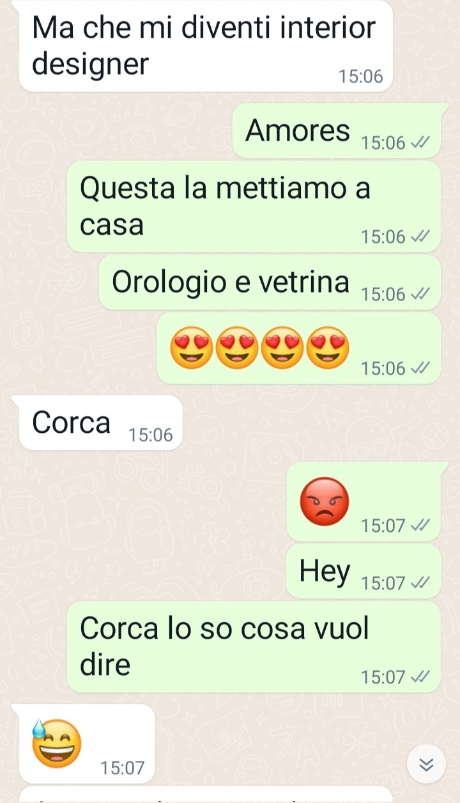Select the message 'Ma che mi diventi interior designer'
This screenshot has height=803, width=460.
(206, 46)
